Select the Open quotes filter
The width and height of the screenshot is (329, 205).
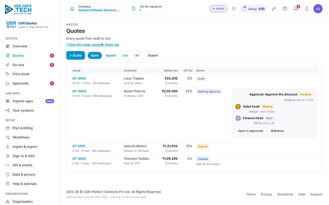coord(95,55)
